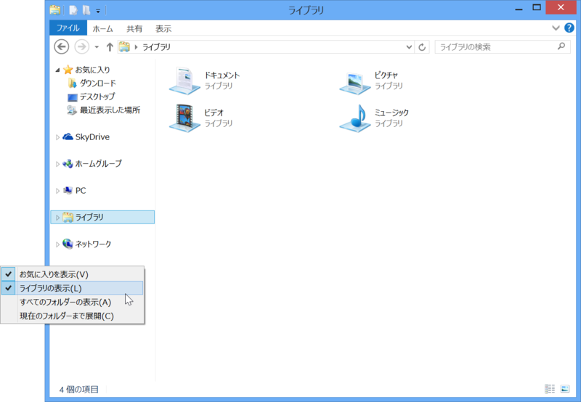Click the New Folder quick access icon
Screen dimensions: 581x402
pos(86,10)
